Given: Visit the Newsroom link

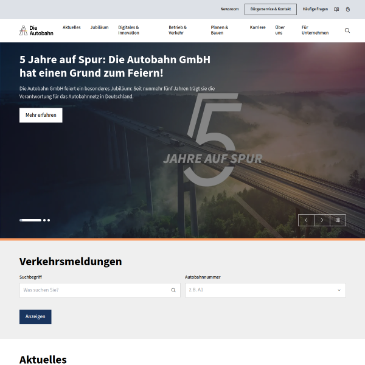Looking at the screenshot, I should coord(229,9).
